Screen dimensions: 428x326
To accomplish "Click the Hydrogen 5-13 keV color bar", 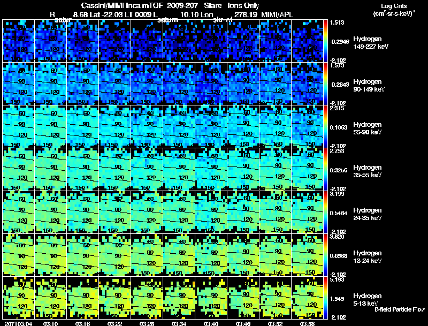I will 325,298.
